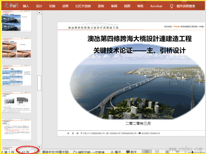Open the Acrobat ribbon tab
Image resolution: width=206 pixels, height=154 pixels.
[x=156, y=6]
